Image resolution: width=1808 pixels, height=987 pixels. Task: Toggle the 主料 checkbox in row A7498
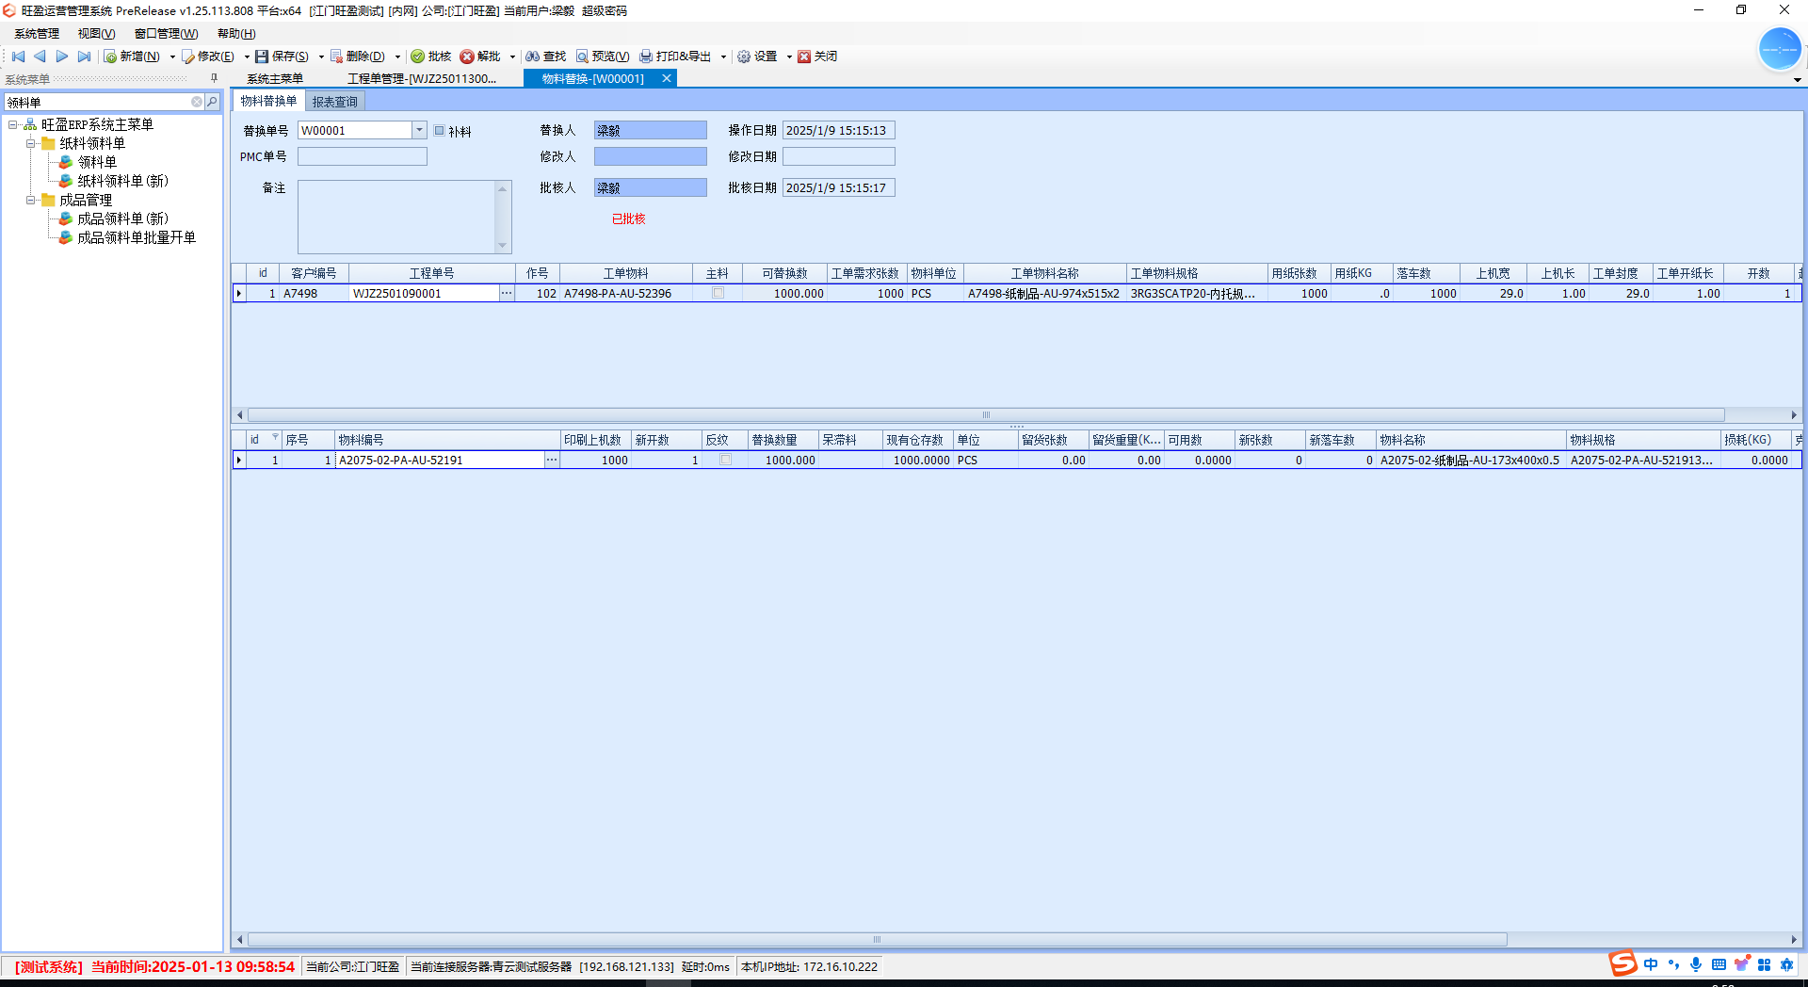pyautogui.click(x=718, y=293)
